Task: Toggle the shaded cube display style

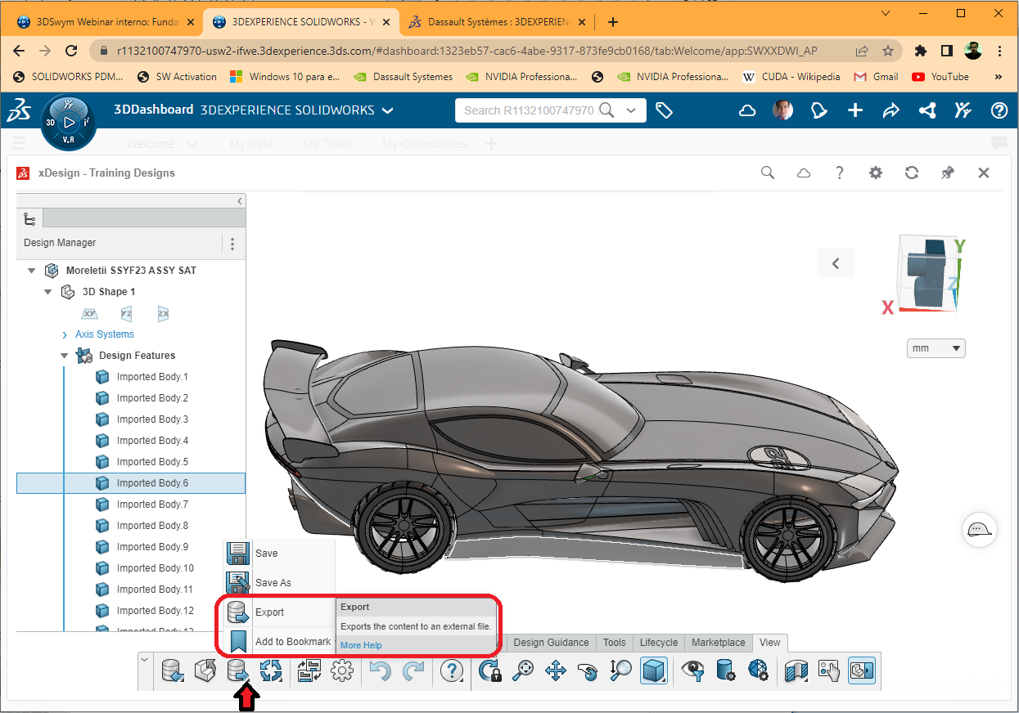Action: [x=653, y=671]
